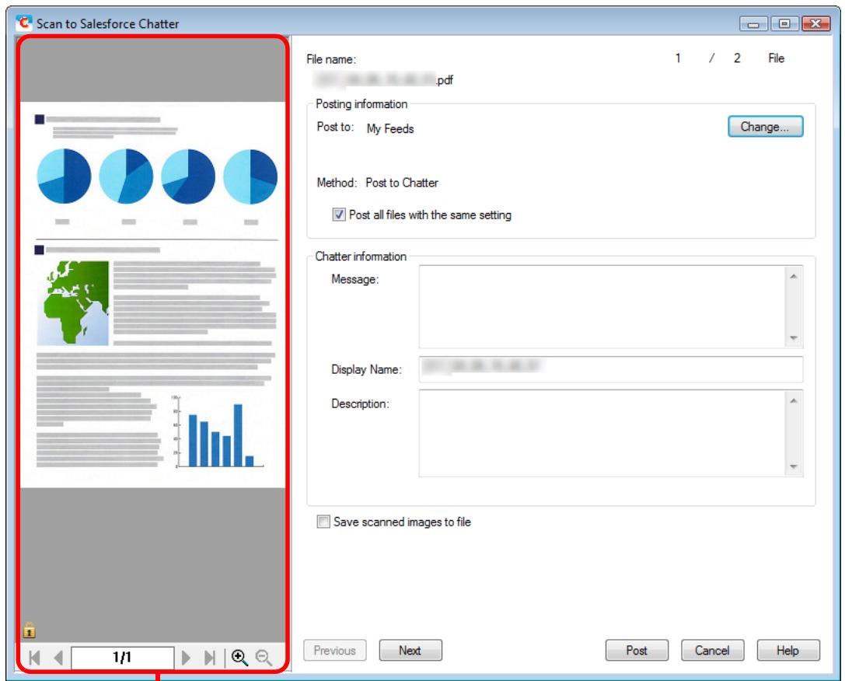The height and width of the screenshot is (681, 845).
Task: Click up arrow of Message scrollbar
Action: (x=793, y=277)
